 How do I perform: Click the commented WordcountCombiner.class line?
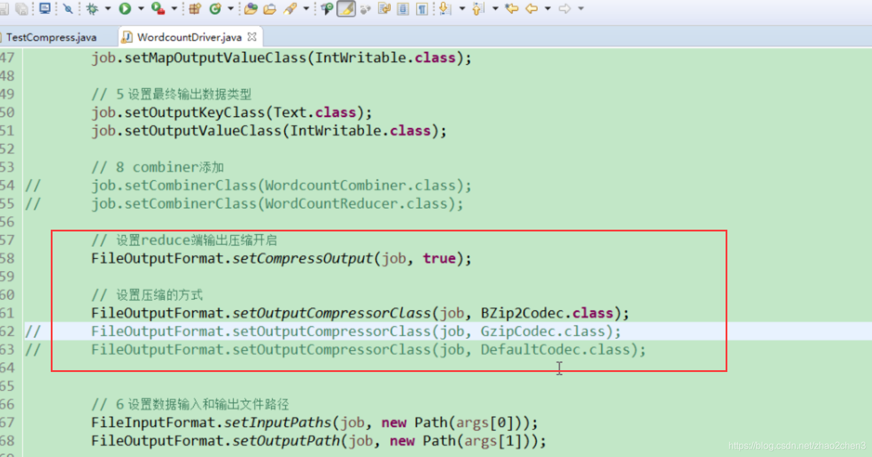(282, 186)
